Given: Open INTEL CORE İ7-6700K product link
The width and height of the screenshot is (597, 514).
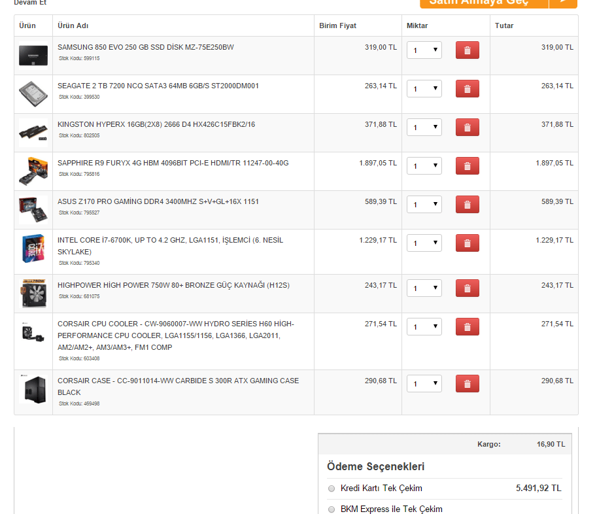Looking at the screenshot, I should point(170,246).
